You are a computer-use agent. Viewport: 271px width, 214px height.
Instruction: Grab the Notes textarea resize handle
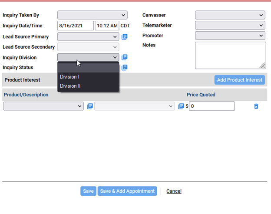coord(262,66)
